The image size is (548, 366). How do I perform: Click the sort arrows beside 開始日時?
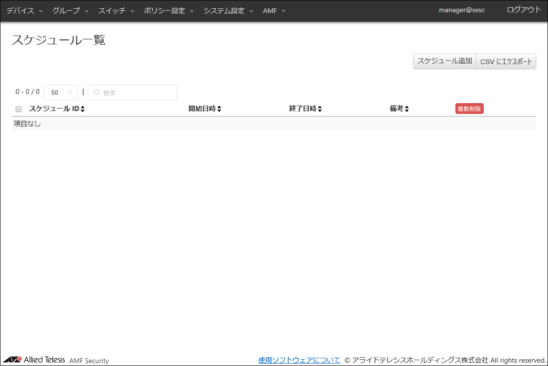coord(219,109)
